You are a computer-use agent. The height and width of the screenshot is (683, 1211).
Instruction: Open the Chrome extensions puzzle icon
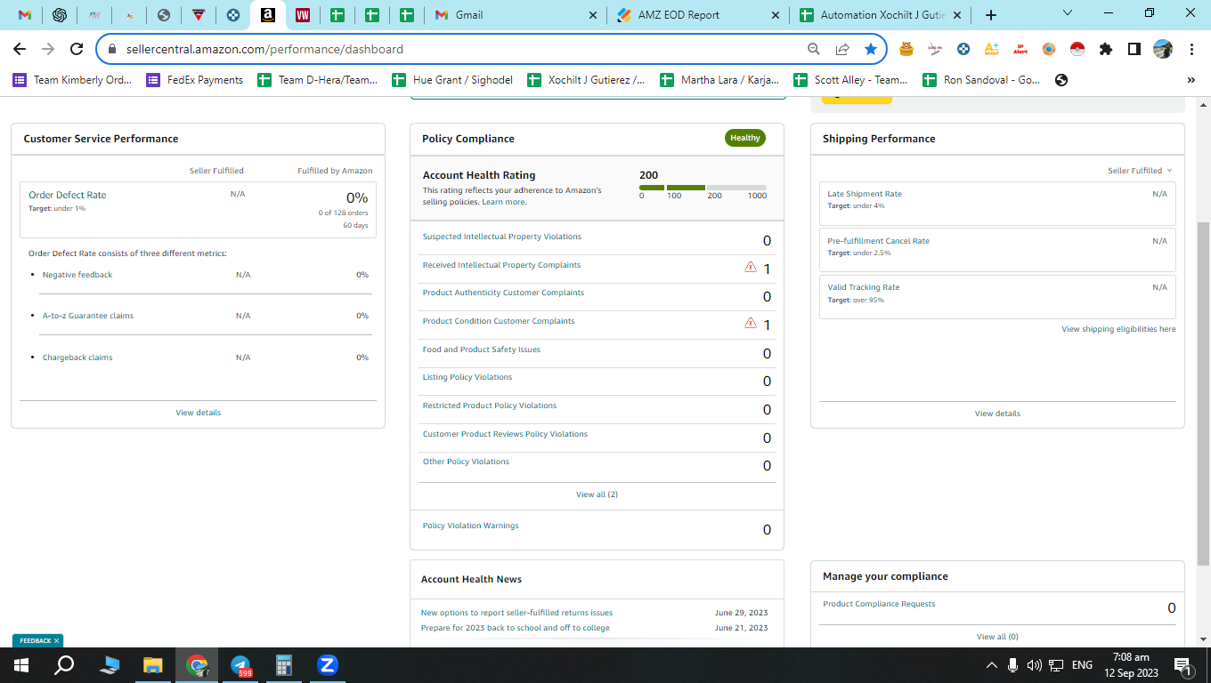pyautogui.click(x=1106, y=50)
